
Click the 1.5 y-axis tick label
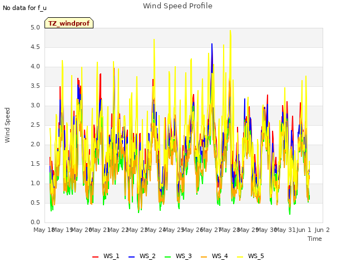coord(35,164)
